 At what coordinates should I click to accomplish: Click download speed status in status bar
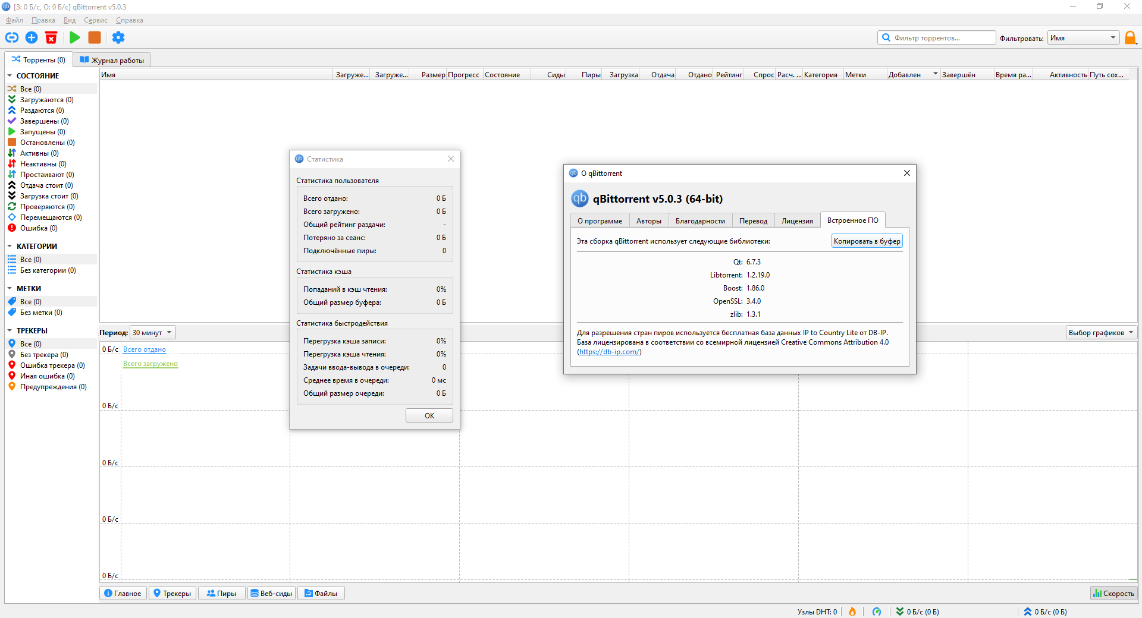tap(918, 611)
